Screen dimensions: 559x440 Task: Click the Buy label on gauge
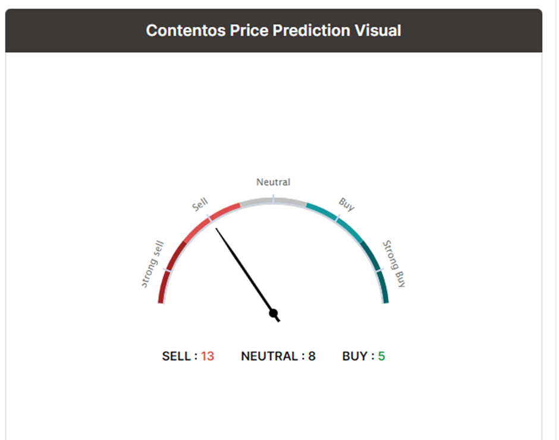tap(346, 204)
